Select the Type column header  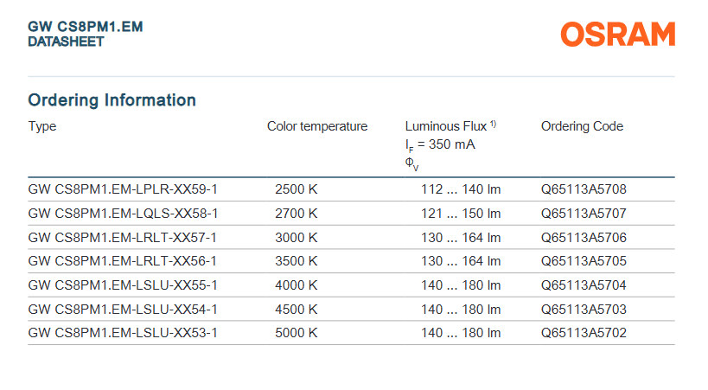[x=42, y=126]
